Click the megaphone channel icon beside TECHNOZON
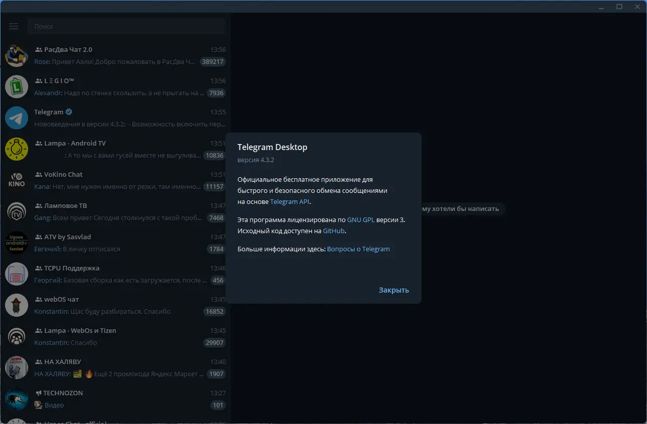Screen dimensions: 647x424 [38, 393]
